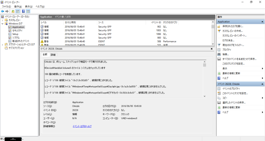Expand the コピー submenu
Image resolution: width=265 pixels, height=141 pixels.
(x=262, y=98)
